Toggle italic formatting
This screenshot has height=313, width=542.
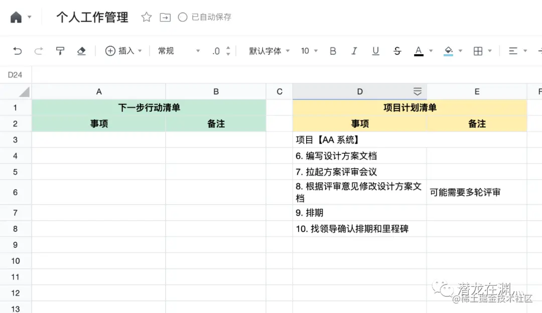[x=354, y=51]
